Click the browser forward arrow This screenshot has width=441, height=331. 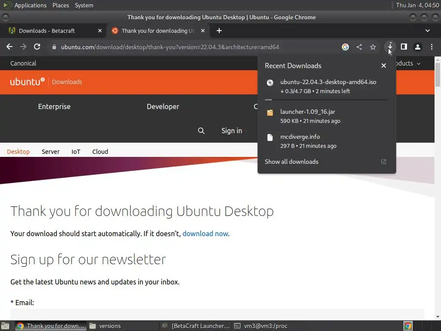point(23,47)
